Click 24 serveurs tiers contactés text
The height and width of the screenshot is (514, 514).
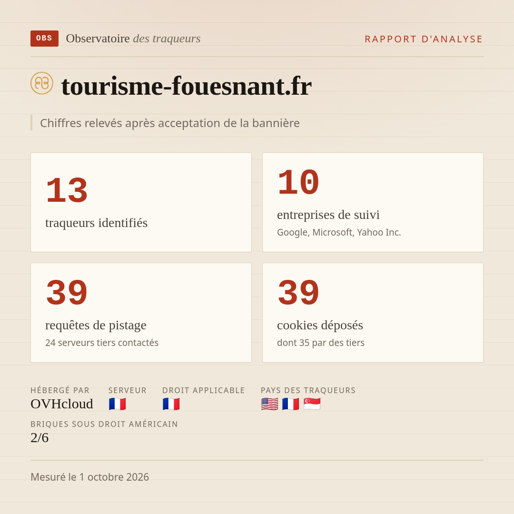click(x=102, y=343)
